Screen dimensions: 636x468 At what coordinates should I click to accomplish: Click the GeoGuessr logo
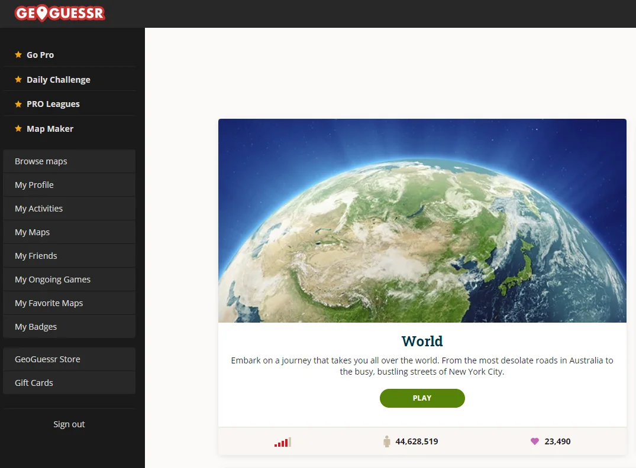(60, 13)
